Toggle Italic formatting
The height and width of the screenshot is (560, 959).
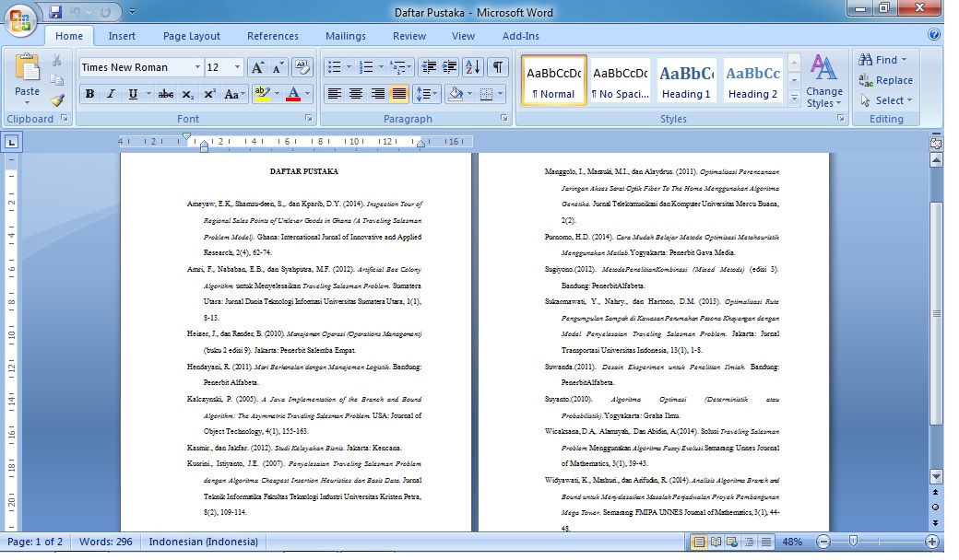[111, 94]
